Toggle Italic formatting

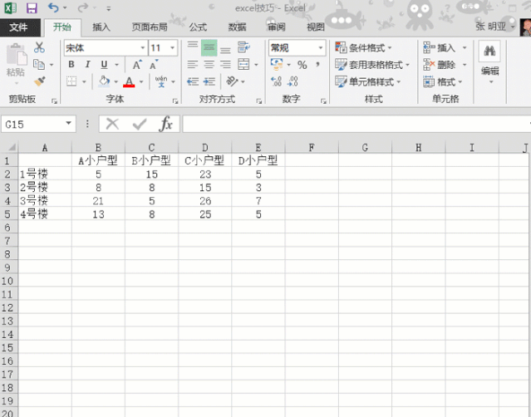[88, 65]
